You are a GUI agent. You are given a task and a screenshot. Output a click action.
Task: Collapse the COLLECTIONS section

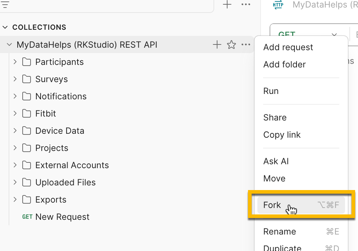[x=5, y=27]
